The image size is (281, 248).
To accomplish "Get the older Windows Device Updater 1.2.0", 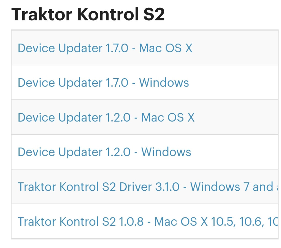I will click(104, 152).
